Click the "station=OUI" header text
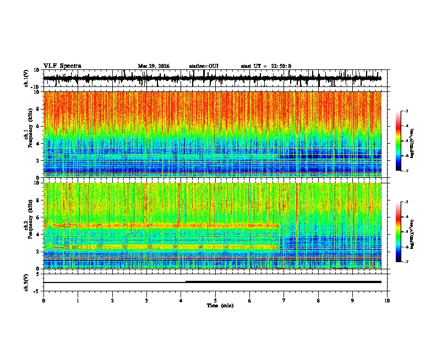This screenshot has width=436, height=337. point(204,66)
